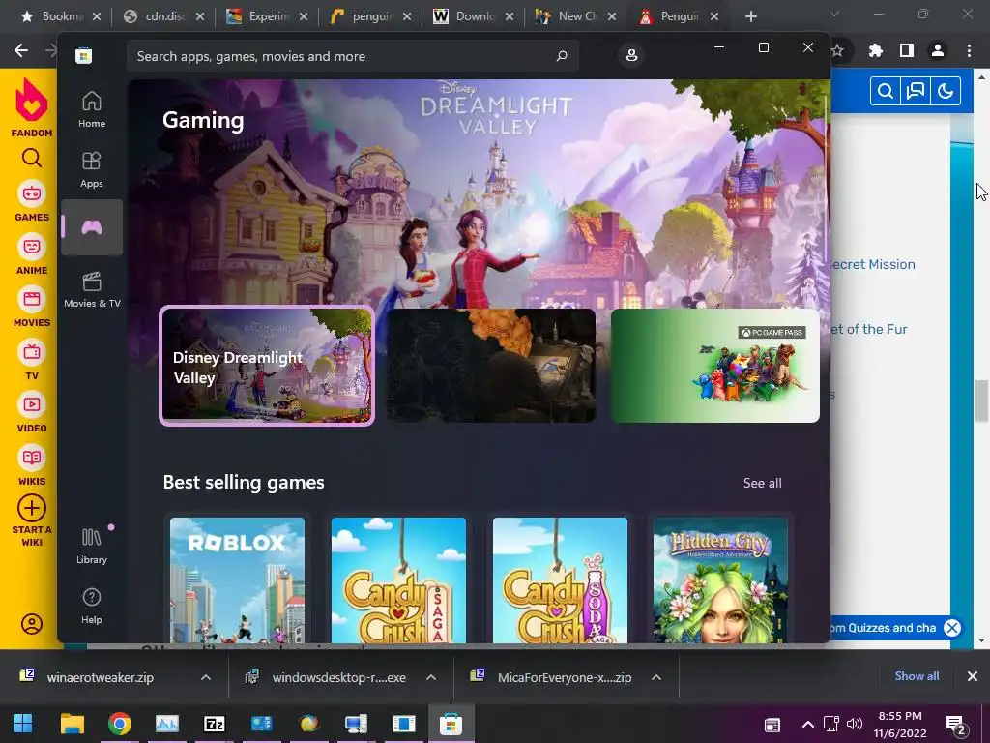The height and width of the screenshot is (743, 990).
Task: Open winaerotweaker.zip download
Action: tap(100, 677)
